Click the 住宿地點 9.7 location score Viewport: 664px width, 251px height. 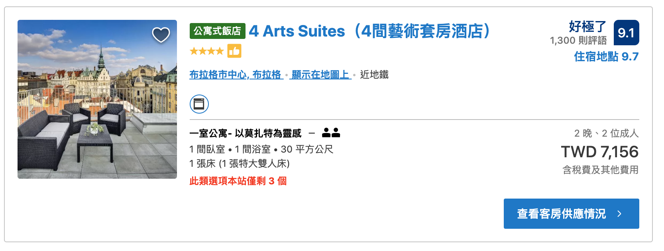[x=606, y=56]
